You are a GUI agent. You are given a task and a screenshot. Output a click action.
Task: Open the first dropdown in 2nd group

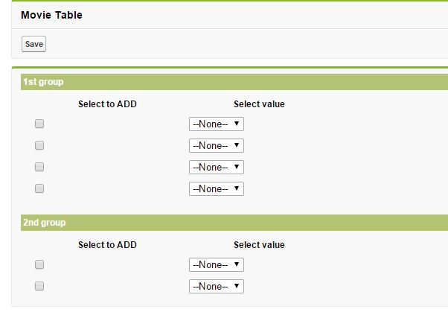tap(216, 265)
